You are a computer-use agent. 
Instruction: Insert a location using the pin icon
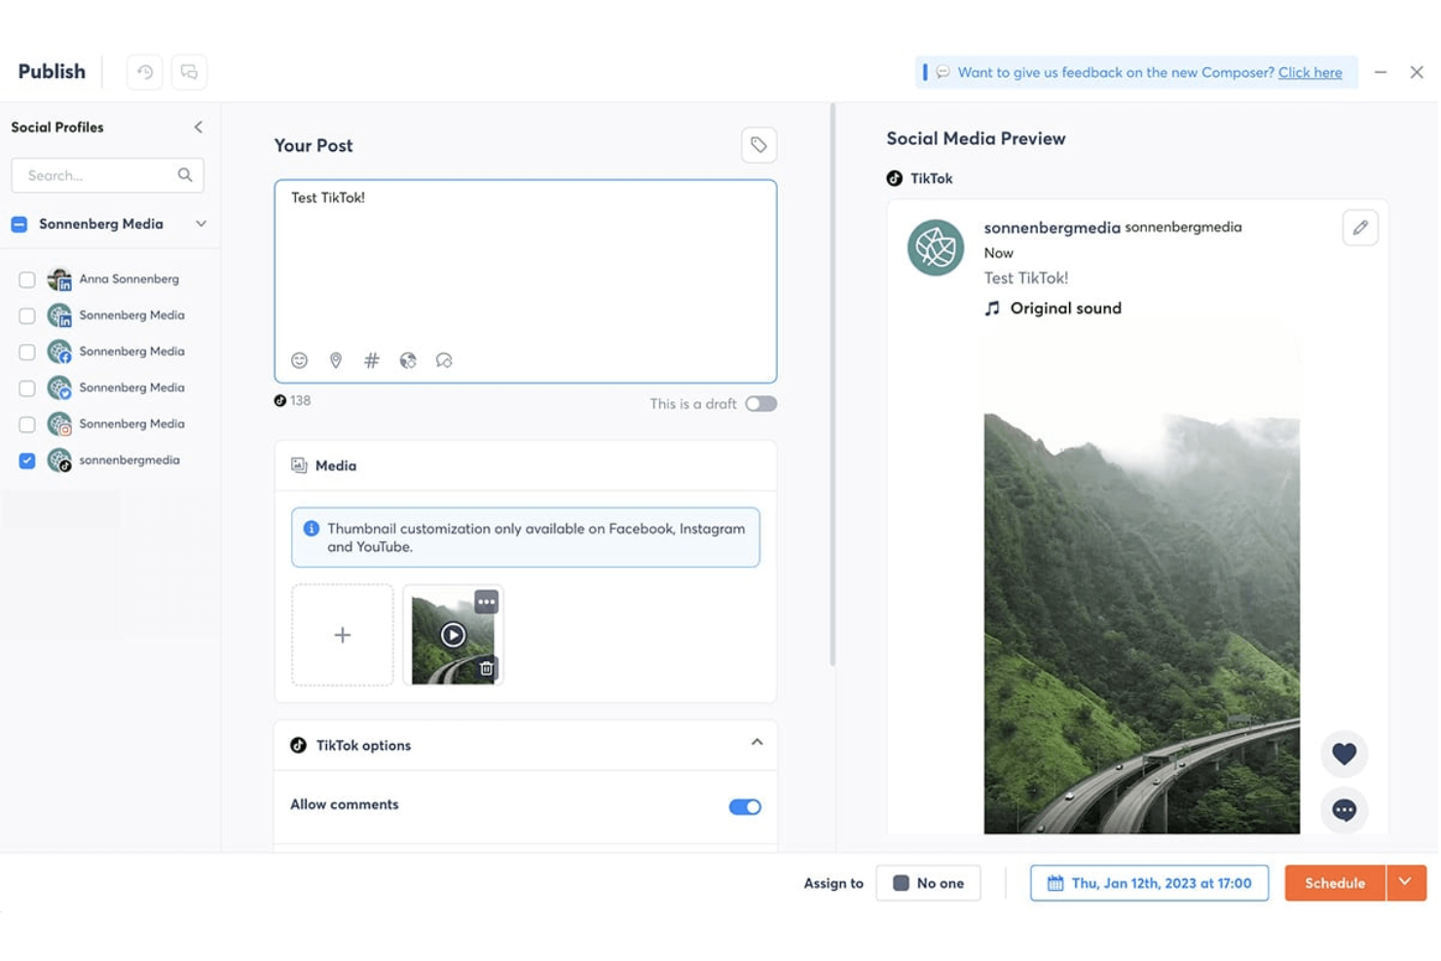tap(335, 360)
